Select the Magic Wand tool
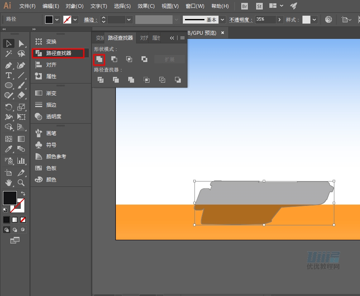360x296 pixels. click(8, 54)
